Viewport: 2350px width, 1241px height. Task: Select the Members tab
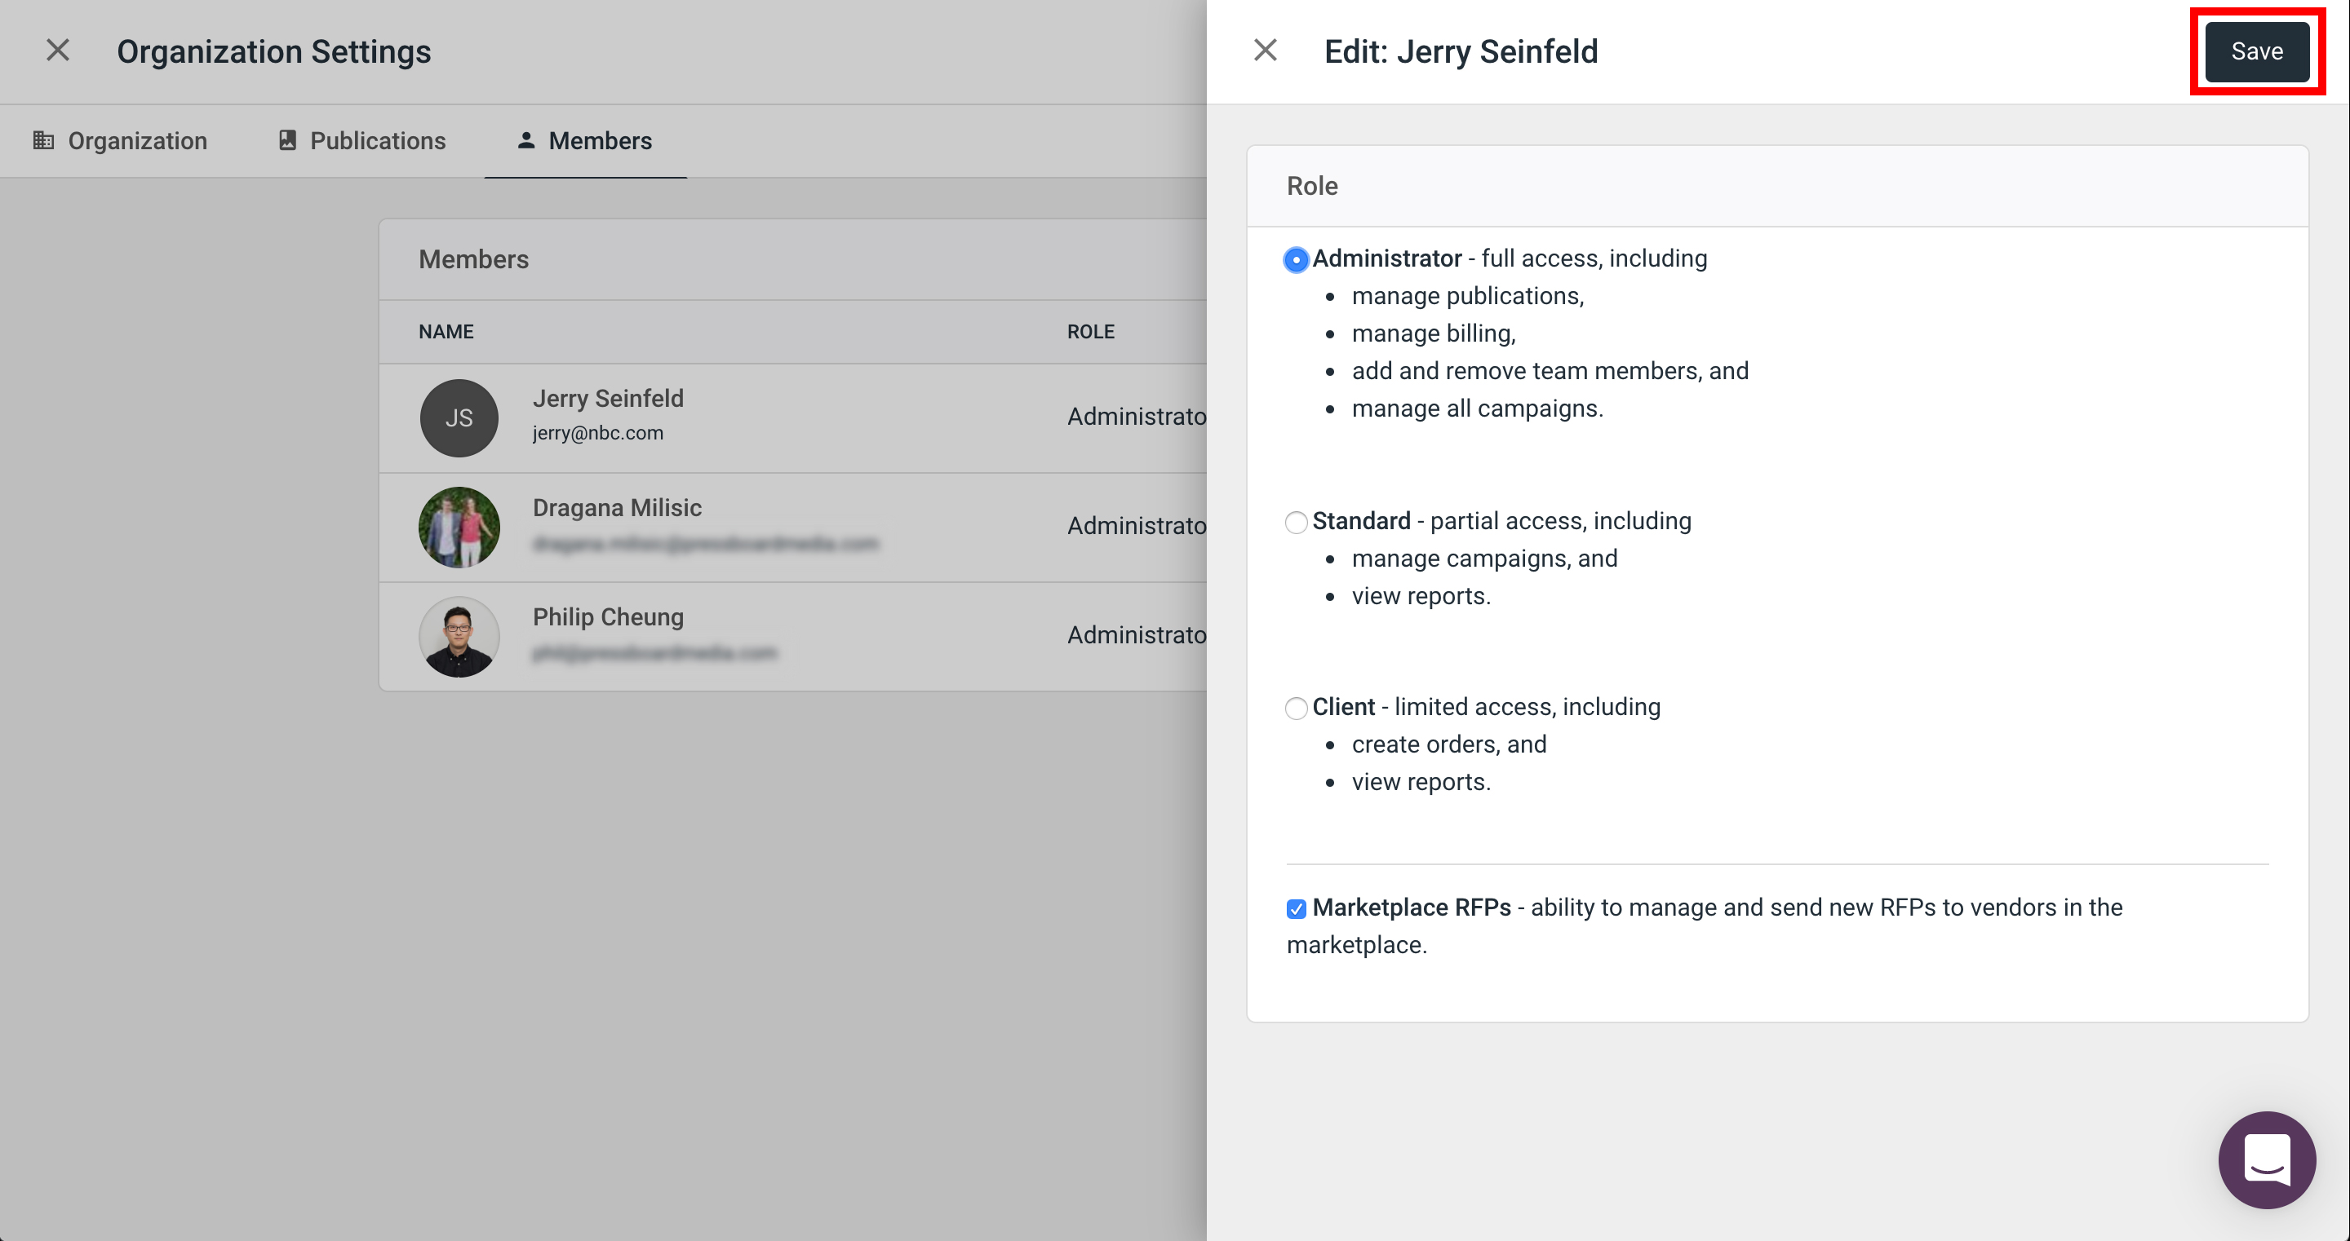[x=585, y=140]
